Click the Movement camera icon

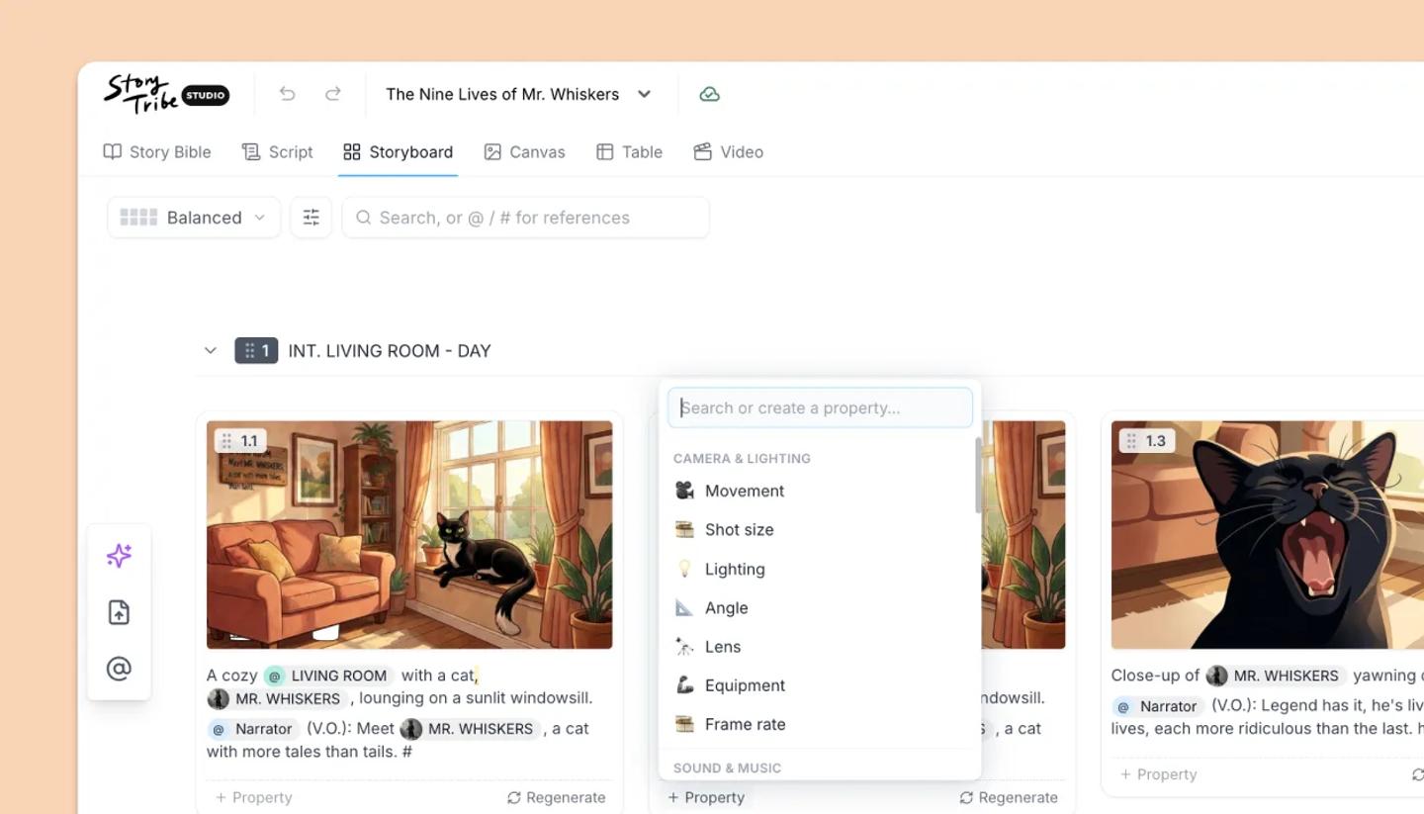tap(684, 491)
